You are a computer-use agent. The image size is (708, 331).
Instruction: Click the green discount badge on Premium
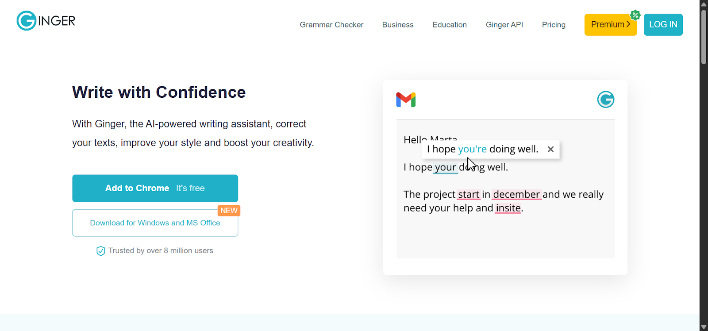click(635, 15)
